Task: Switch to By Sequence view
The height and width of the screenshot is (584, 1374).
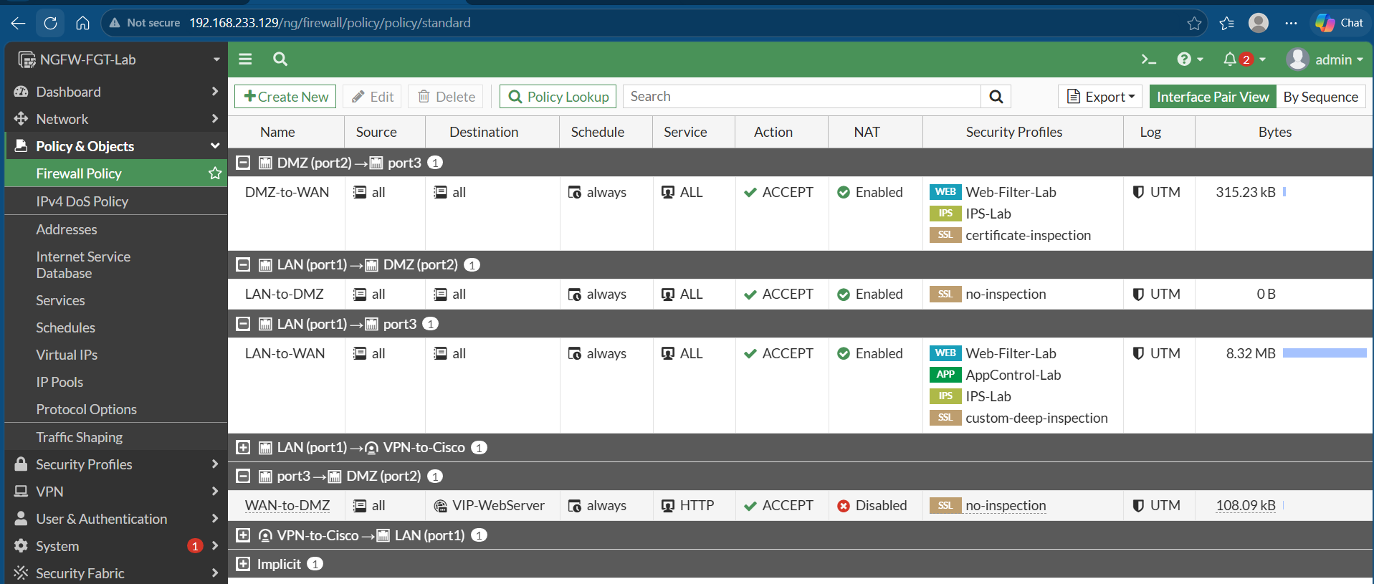Action: [1321, 97]
